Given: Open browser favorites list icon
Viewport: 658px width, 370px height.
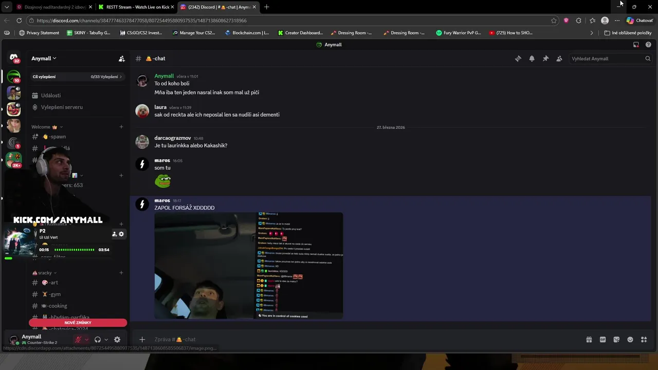Looking at the screenshot, I should [592, 21].
